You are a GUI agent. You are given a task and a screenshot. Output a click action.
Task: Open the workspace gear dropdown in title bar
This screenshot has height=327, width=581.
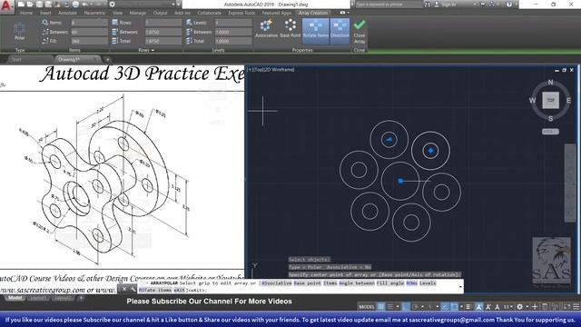113,5
